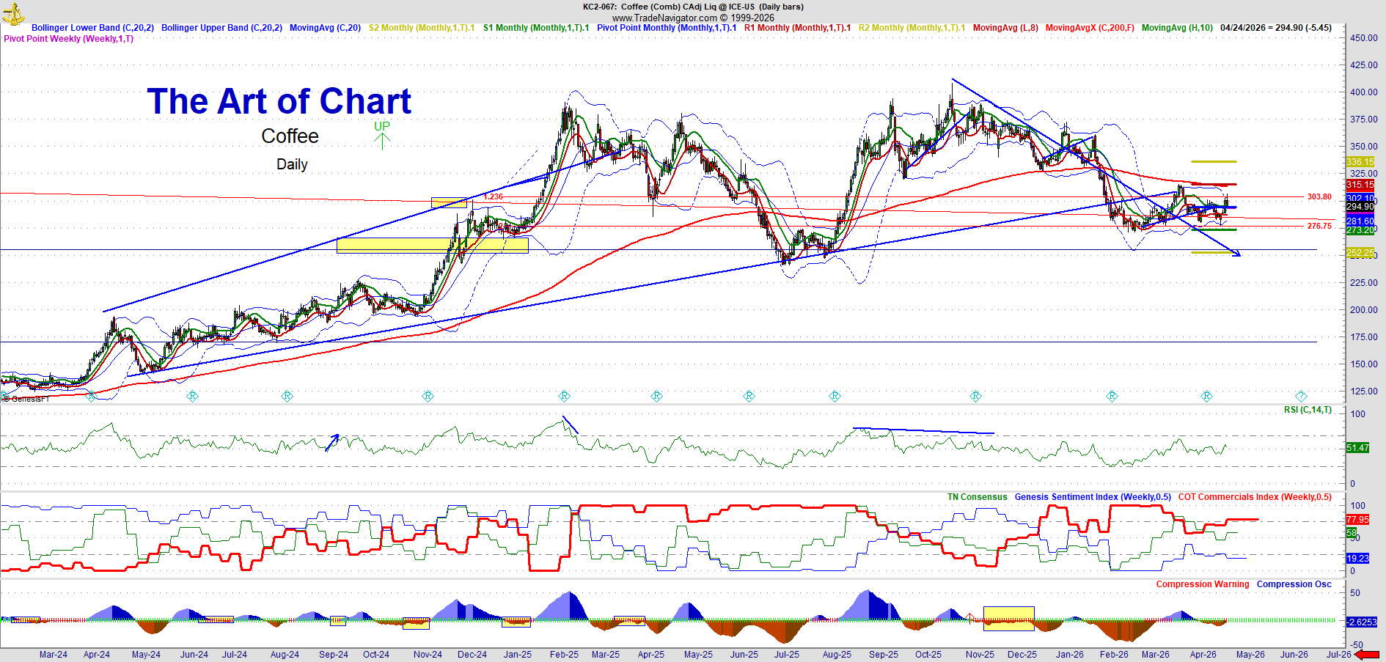The width and height of the screenshot is (1386, 662).
Task: Click the gold Trade Navigator logo icon
Action: (x=13, y=12)
